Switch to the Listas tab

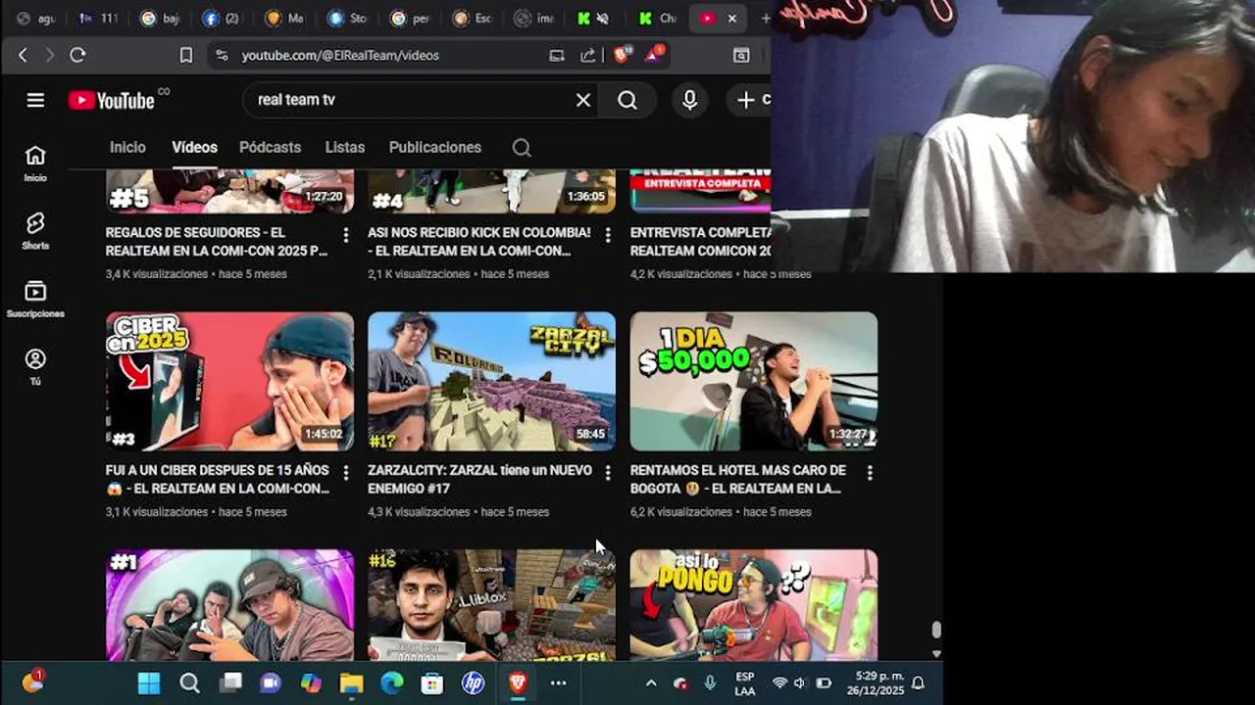click(x=344, y=148)
